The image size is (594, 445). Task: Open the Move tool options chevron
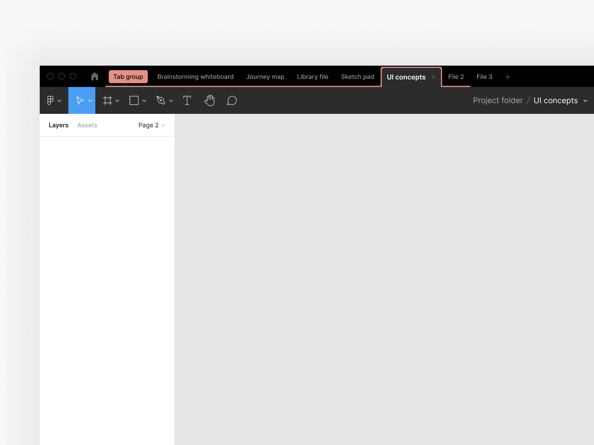90,100
